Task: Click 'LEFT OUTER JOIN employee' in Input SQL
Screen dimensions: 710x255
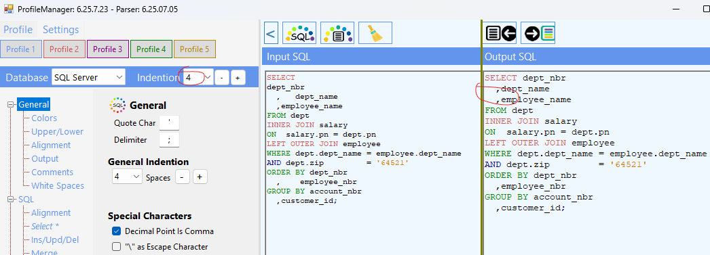Action: point(323,144)
